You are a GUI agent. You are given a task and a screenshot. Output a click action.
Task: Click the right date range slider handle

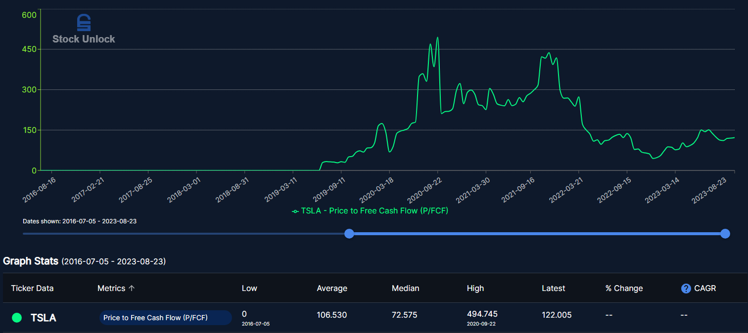[x=725, y=234]
